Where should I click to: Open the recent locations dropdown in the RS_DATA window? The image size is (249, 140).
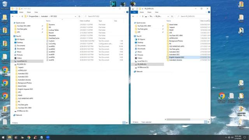point(140,16)
